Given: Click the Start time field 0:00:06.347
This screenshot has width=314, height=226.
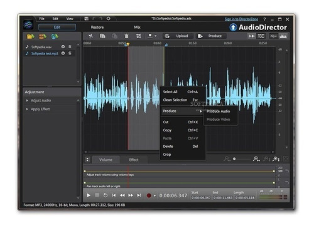Looking at the screenshot, I should [201, 198].
